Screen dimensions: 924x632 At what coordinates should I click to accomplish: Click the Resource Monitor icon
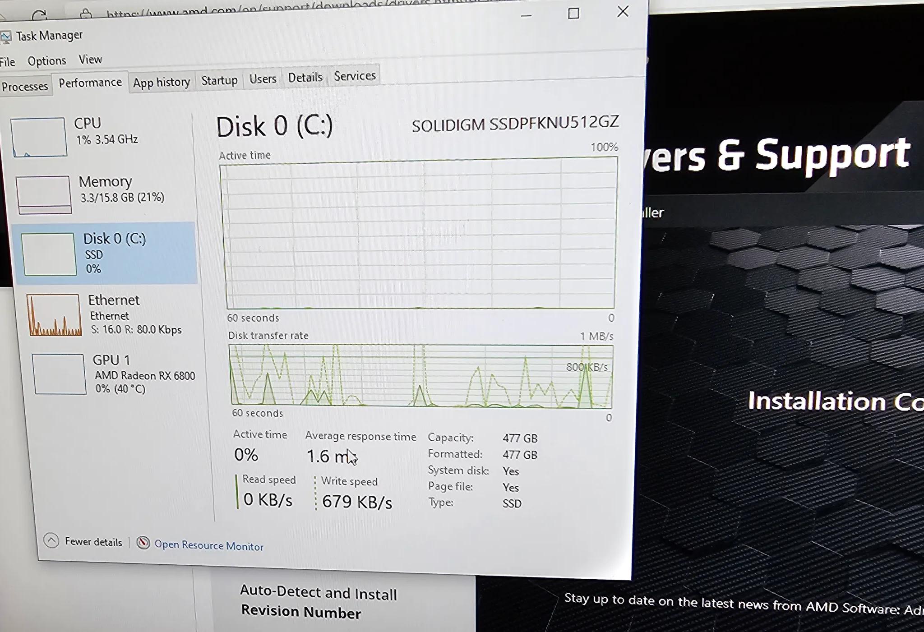[x=143, y=543]
